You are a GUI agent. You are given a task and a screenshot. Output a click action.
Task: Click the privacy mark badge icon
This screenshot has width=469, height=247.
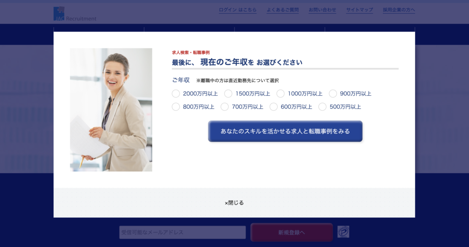coord(343,232)
